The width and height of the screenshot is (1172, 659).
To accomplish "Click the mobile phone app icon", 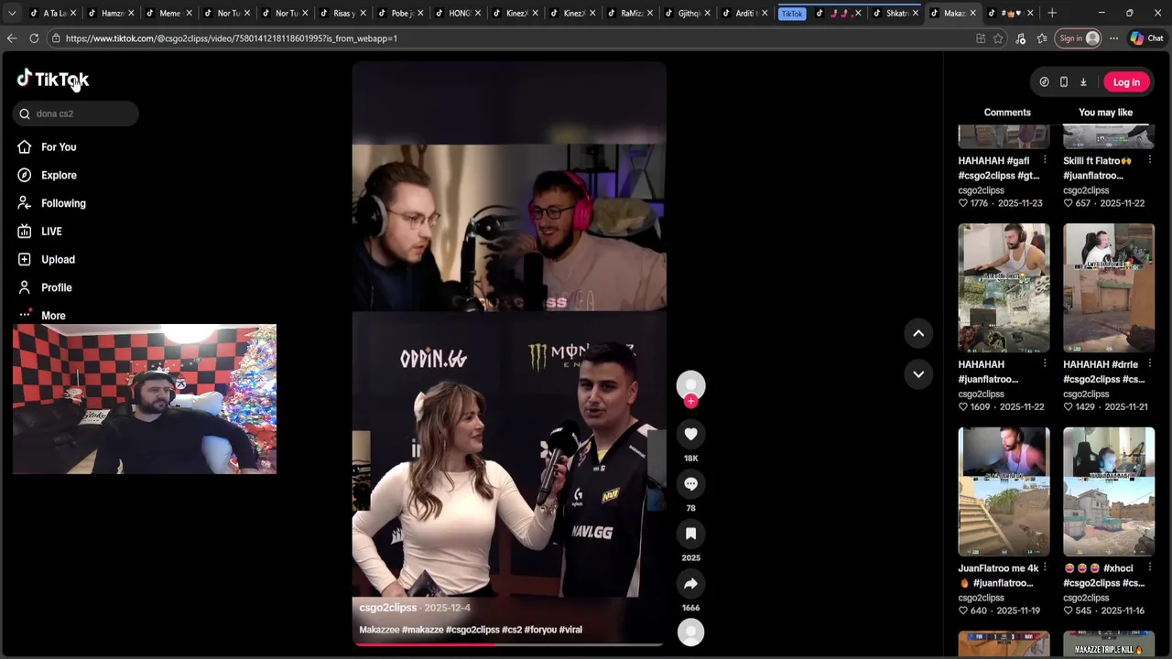I will 1063,82.
